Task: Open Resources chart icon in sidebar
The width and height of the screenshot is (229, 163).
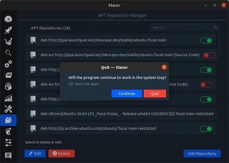Action: (x=8, y=98)
